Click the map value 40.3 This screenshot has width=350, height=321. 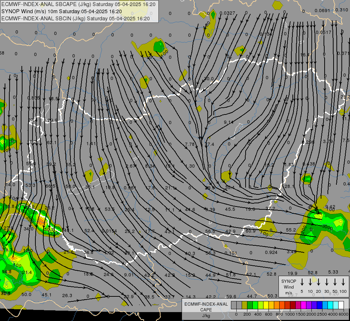click(x=190, y=253)
